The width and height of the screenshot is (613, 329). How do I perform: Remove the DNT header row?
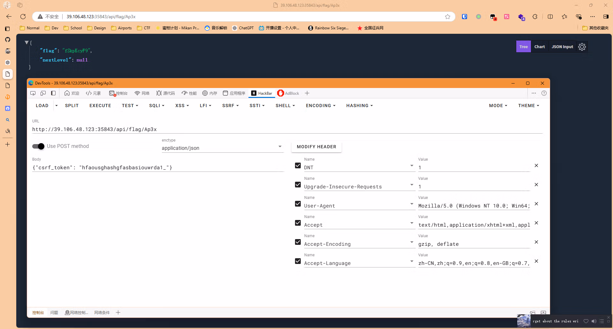click(536, 165)
